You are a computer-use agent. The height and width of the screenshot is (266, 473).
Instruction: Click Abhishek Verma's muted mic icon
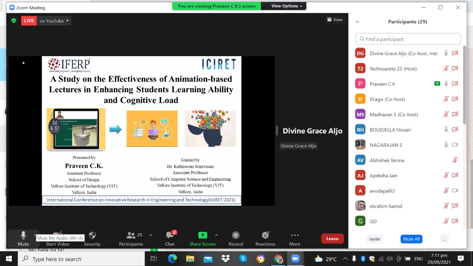tap(455, 160)
